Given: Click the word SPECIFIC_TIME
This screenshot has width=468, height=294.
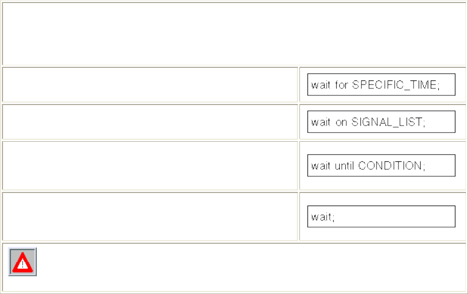Looking at the screenshot, I should click(x=396, y=84).
